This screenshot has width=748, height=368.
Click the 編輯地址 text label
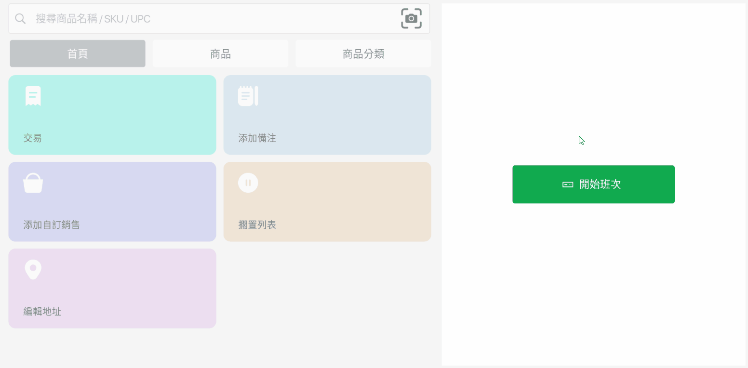[42, 312]
